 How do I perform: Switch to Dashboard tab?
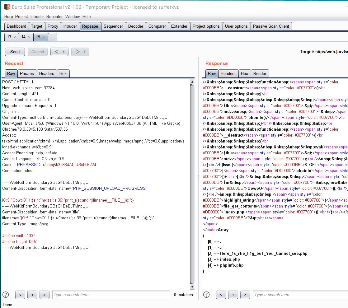[16, 26]
